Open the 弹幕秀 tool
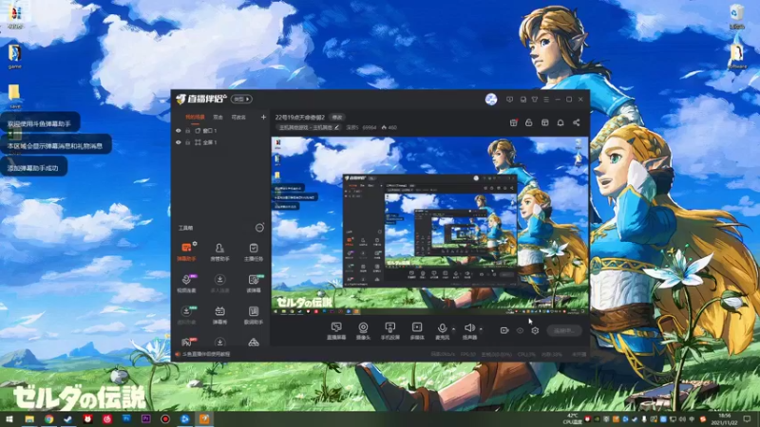Screen dimensions: 760x427 [219, 315]
